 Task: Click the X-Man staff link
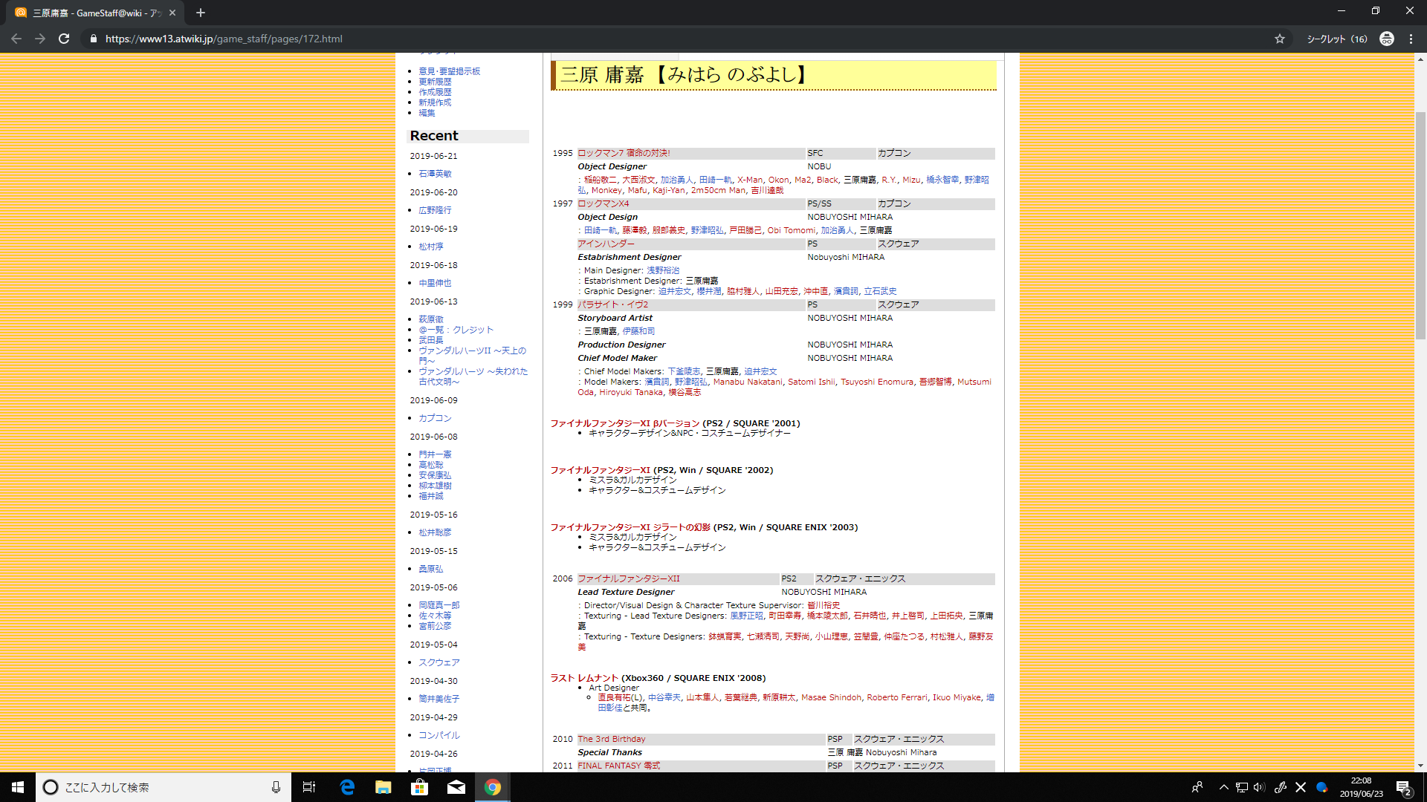coord(750,180)
